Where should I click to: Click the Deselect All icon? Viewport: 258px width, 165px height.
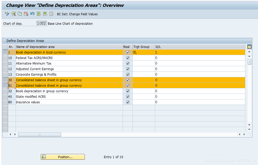52,14
